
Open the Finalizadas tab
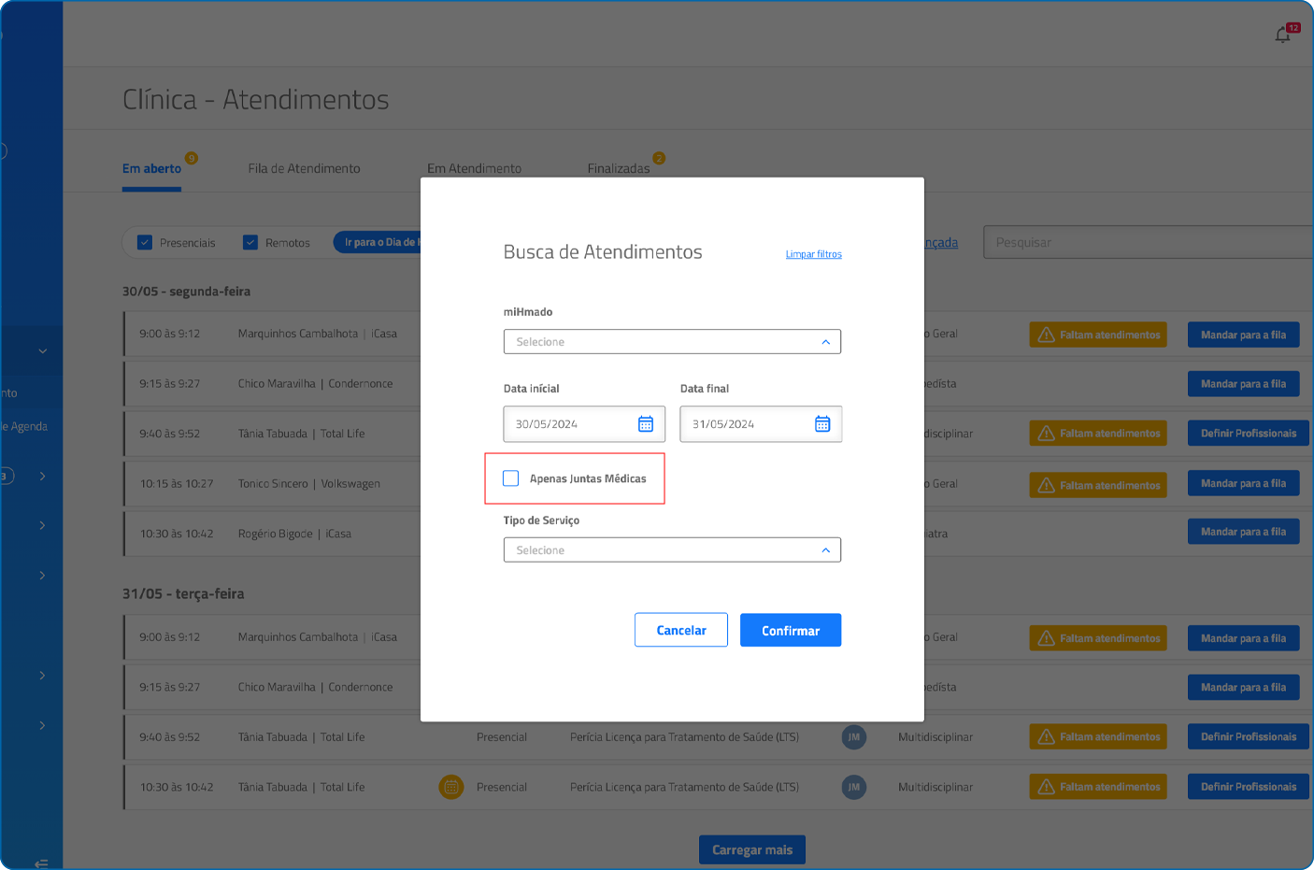pos(618,169)
